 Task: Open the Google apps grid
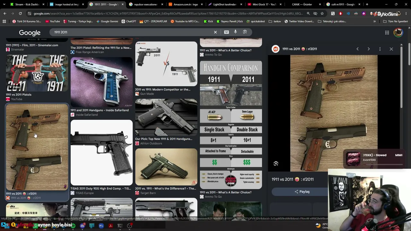point(387,32)
